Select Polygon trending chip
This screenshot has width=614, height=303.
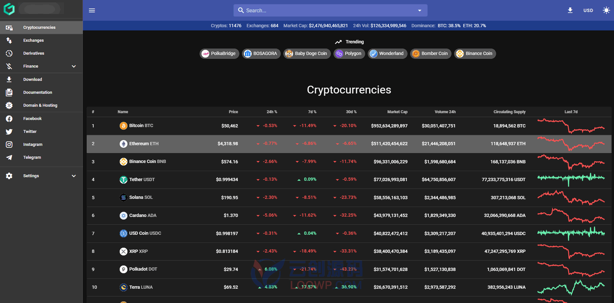tap(349, 54)
